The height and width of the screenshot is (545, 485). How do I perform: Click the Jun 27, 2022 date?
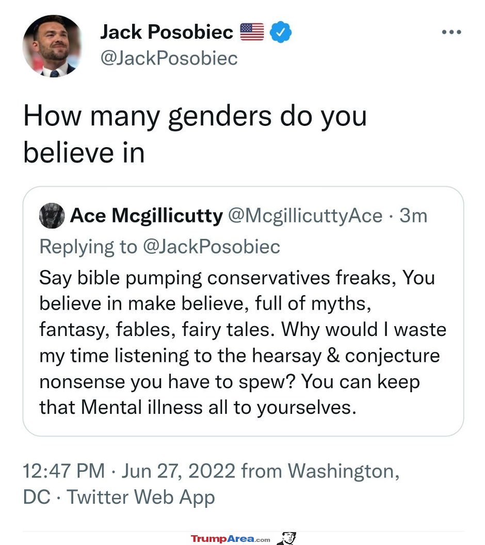pos(178,471)
